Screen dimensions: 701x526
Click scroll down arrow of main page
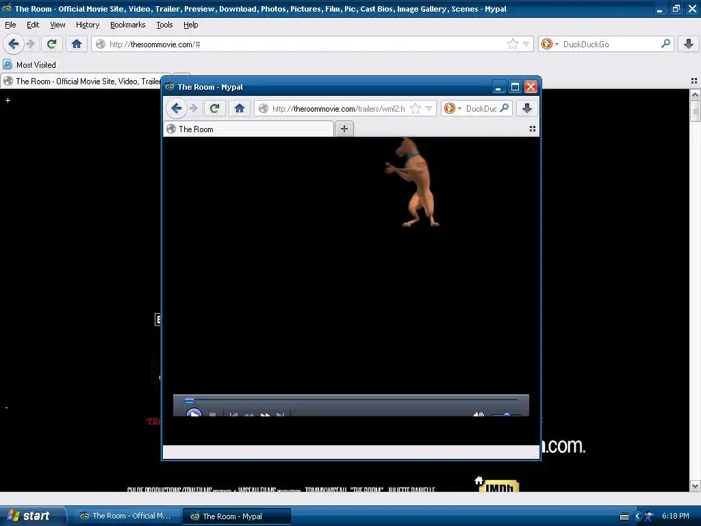coord(695,486)
